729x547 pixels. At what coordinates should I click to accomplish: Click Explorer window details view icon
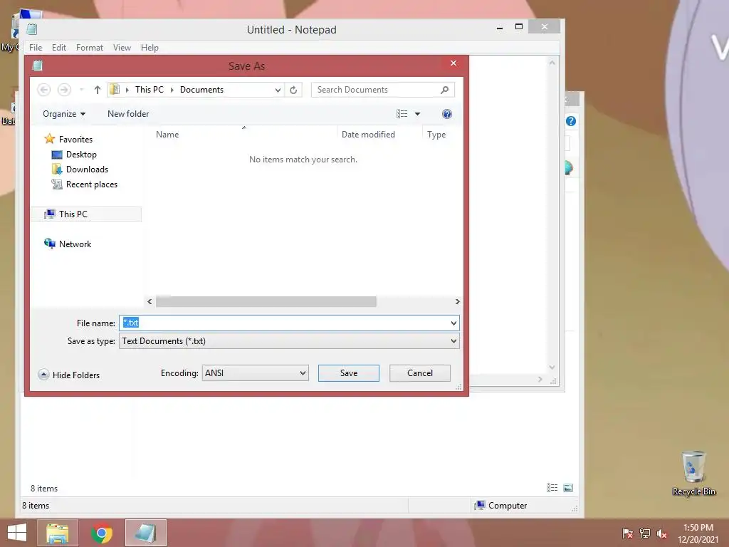click(x=552, y=488)
